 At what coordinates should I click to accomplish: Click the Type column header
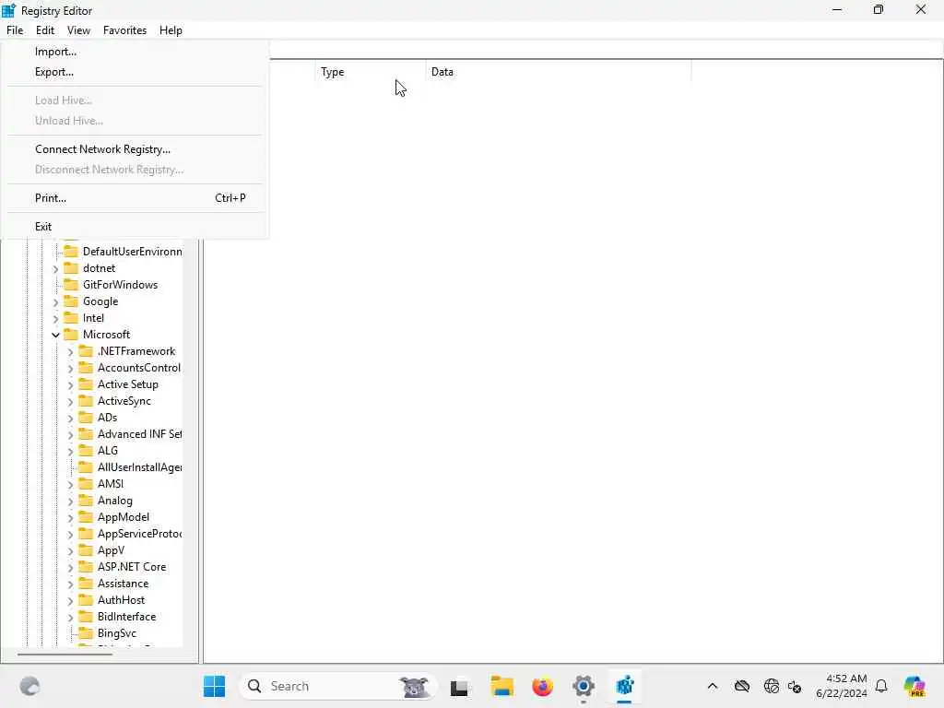pyautogui.click(x=370, y=72)
